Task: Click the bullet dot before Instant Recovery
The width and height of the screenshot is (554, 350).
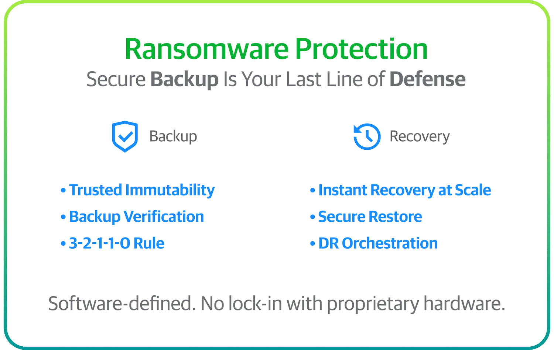Action: tap(312, 191)
